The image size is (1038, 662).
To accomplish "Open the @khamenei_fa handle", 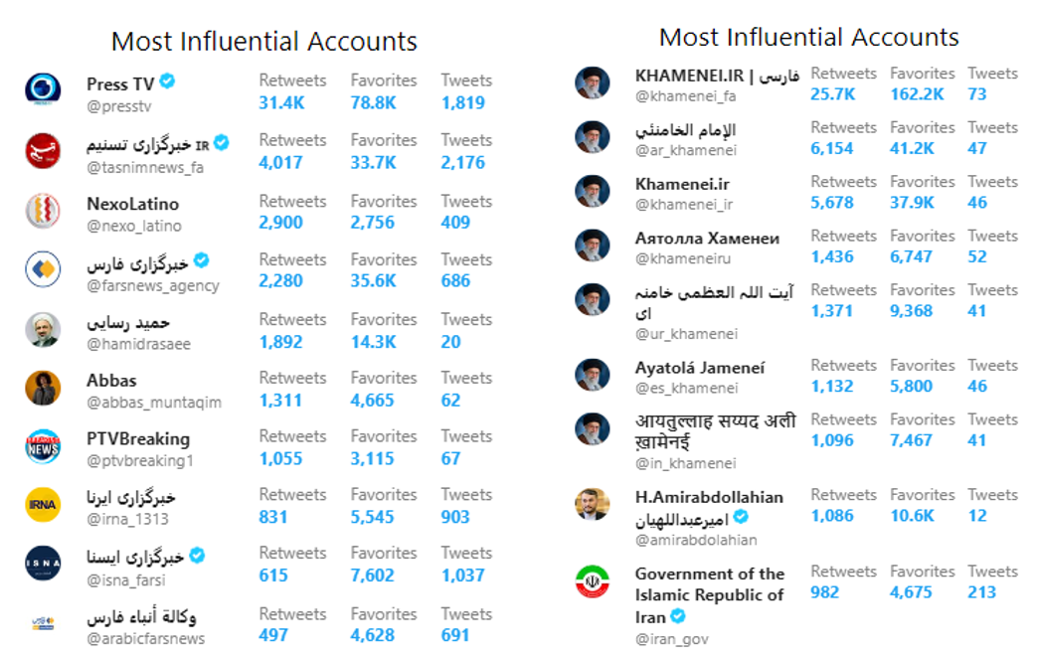I will [x=685, y=96].
